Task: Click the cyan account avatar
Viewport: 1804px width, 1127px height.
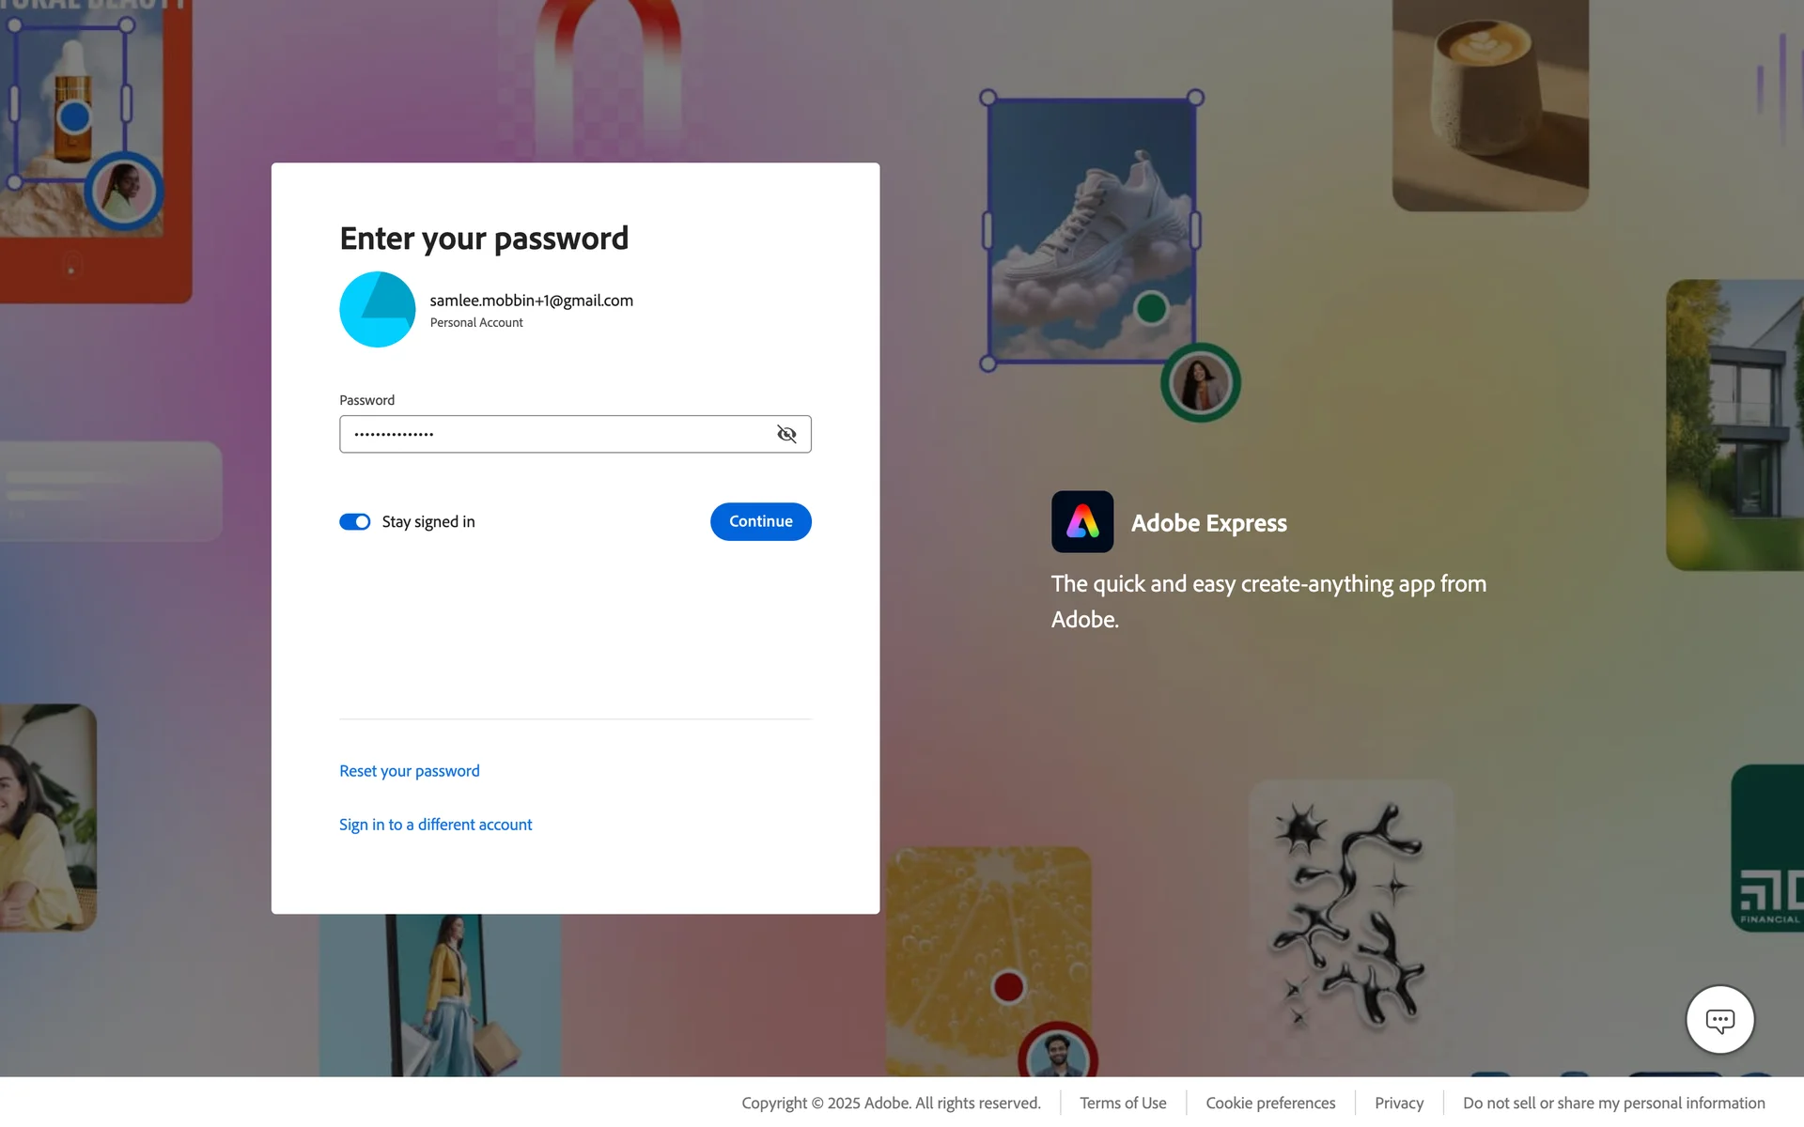Action: click(x=378, y=310)
